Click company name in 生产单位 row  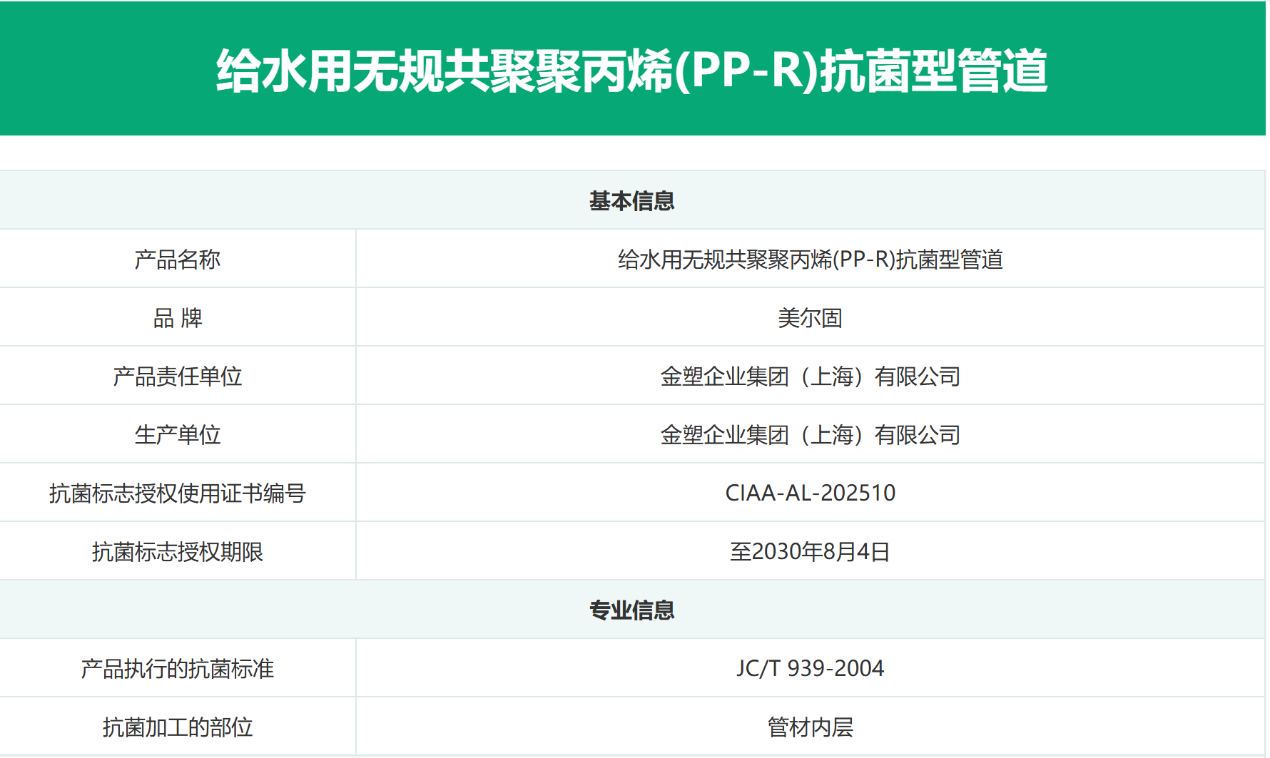[x=810, y=435]
